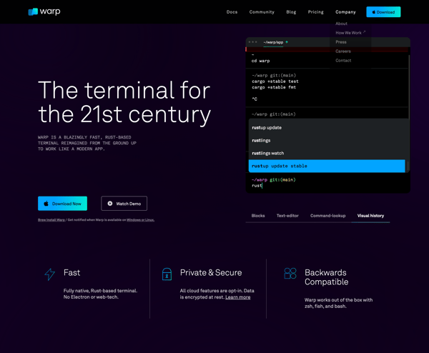Click the Watch Demo button
Viewport: 429px width, 353px height.
click(124, 204)
